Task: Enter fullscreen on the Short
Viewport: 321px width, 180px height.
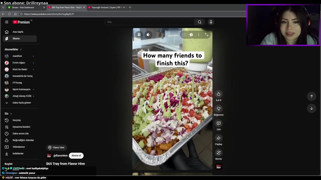Action: click(207, 35)
